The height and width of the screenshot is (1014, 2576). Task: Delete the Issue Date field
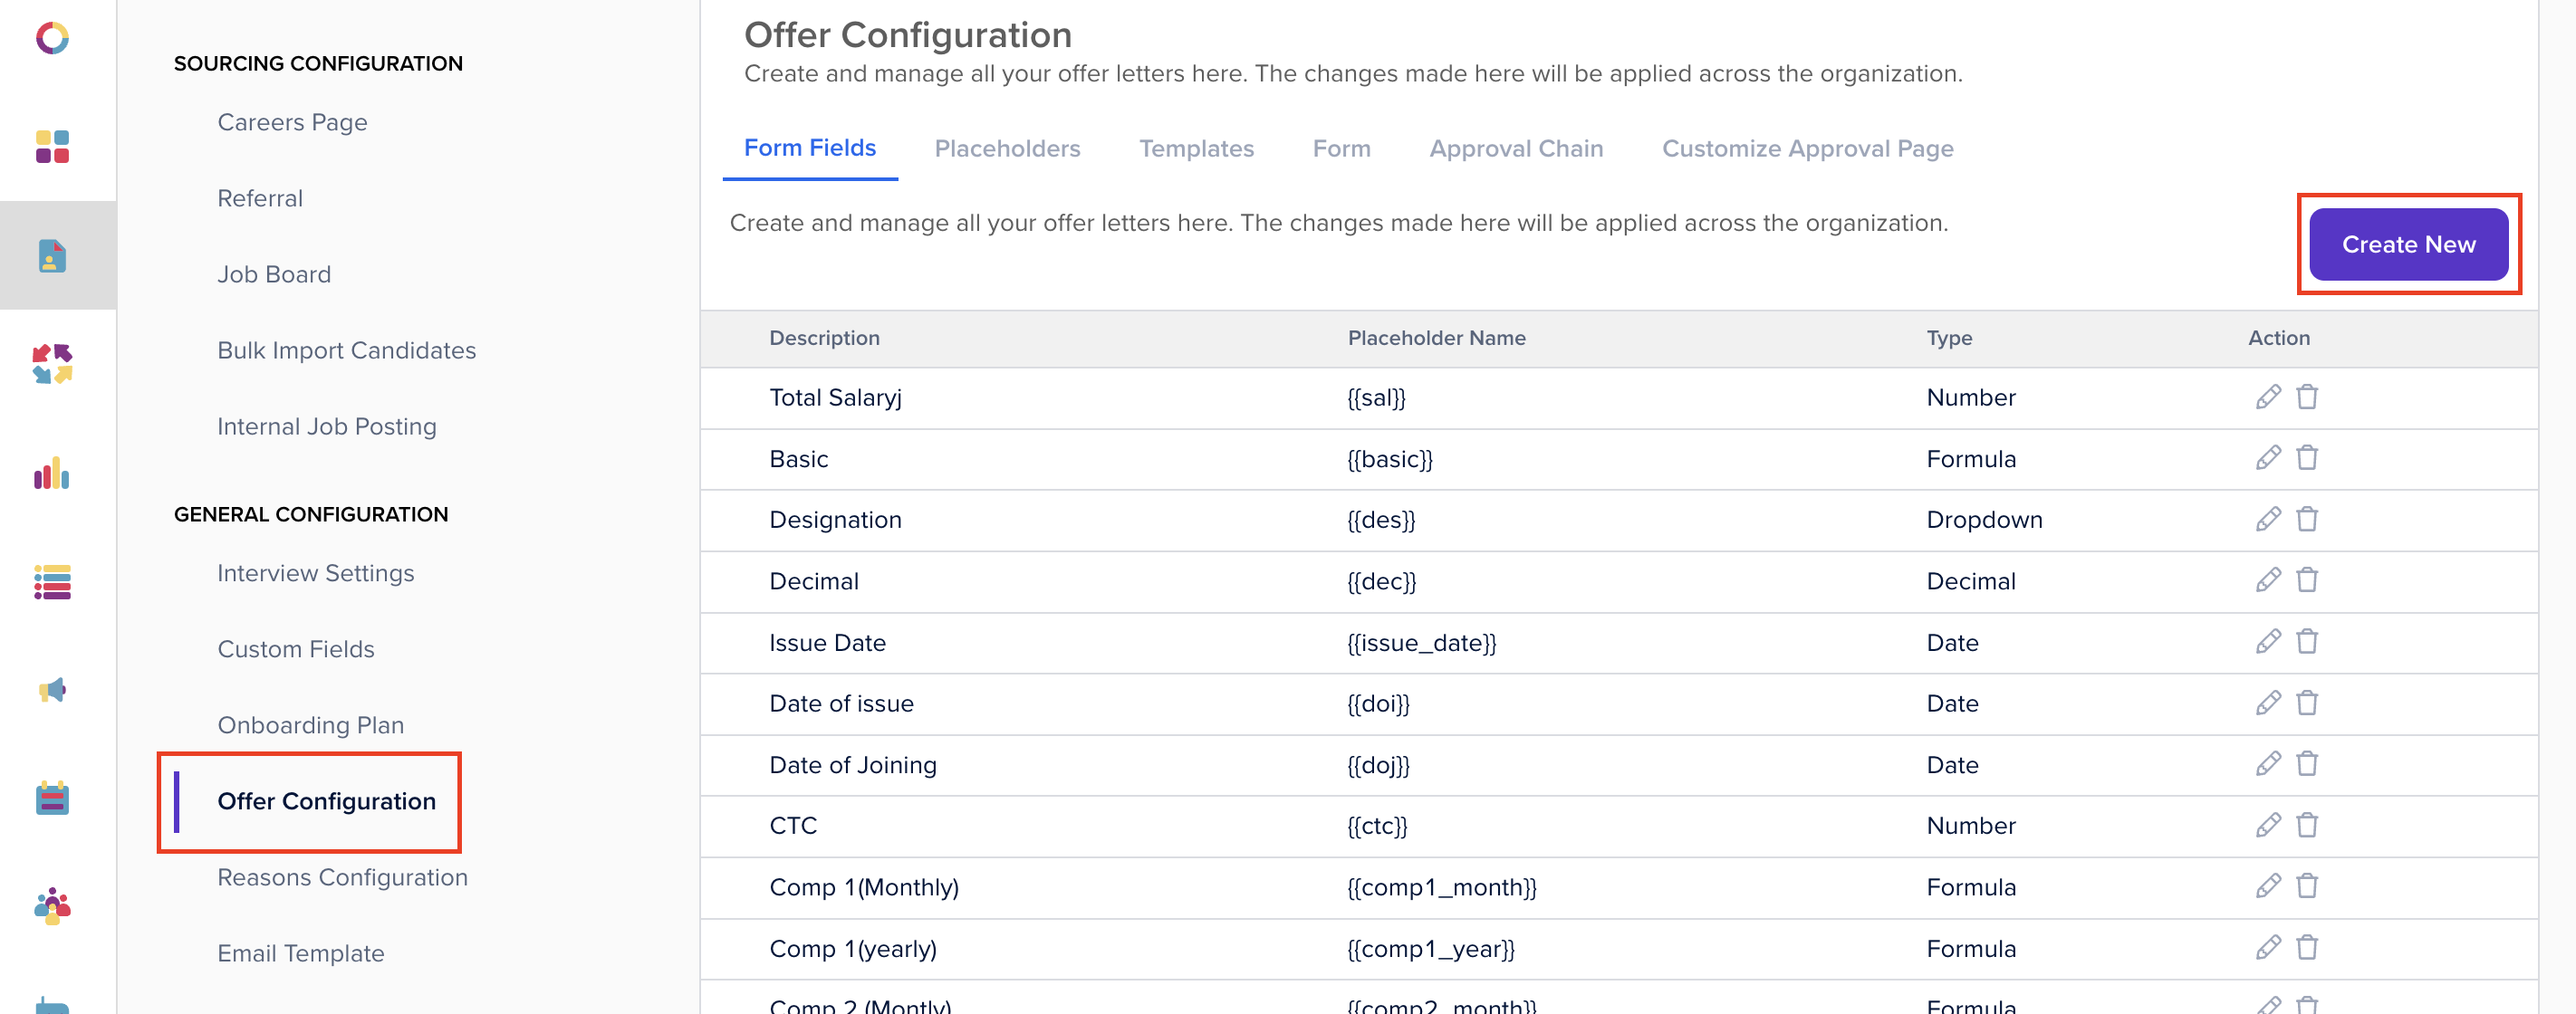tap(2307, 641)
